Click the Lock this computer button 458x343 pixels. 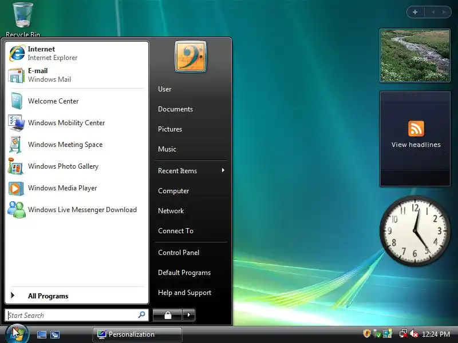[167, 315]
